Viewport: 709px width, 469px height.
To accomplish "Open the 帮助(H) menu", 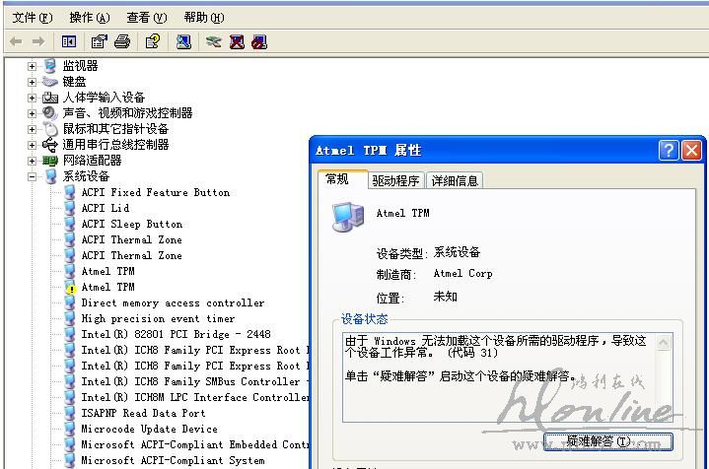I will coord(203,18).
